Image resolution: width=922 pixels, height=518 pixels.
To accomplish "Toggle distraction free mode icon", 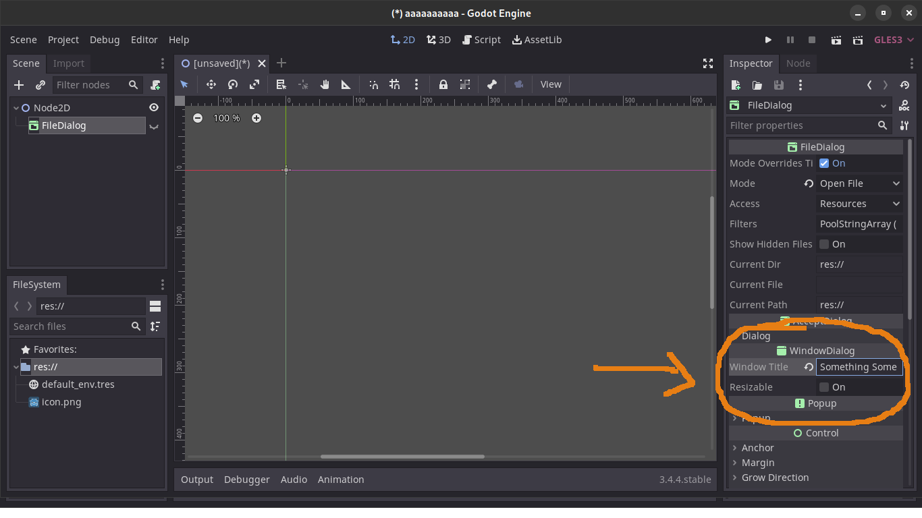I will [x=708, y=63].
